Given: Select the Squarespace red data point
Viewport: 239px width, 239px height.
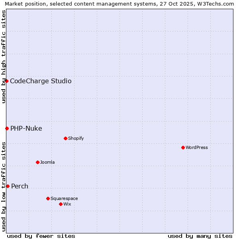Looking at the screenshot, I should (x=48, y=198).
